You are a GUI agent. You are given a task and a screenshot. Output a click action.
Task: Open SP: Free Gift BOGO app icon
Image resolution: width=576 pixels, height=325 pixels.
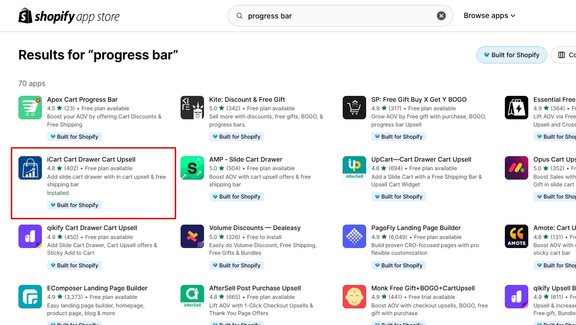[354, 108]
